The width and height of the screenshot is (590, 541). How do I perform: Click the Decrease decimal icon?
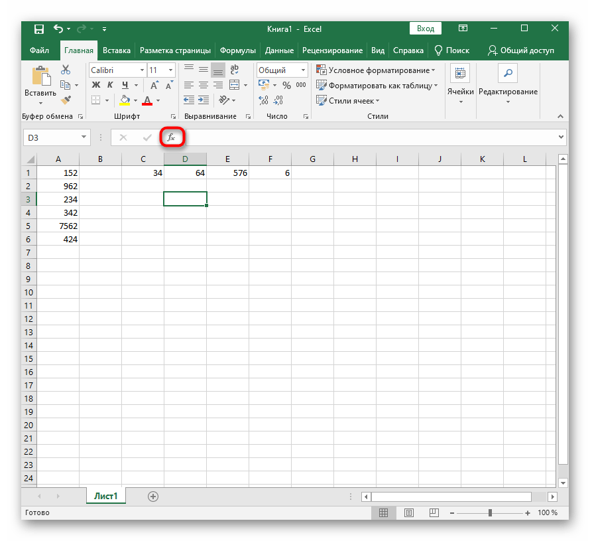pos(278,100)
